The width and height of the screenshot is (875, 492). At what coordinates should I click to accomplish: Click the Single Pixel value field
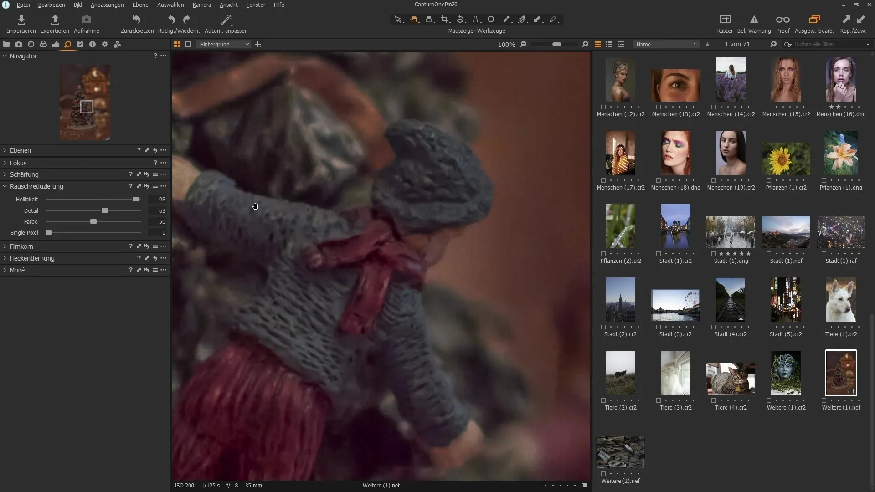tap(157, 233)
